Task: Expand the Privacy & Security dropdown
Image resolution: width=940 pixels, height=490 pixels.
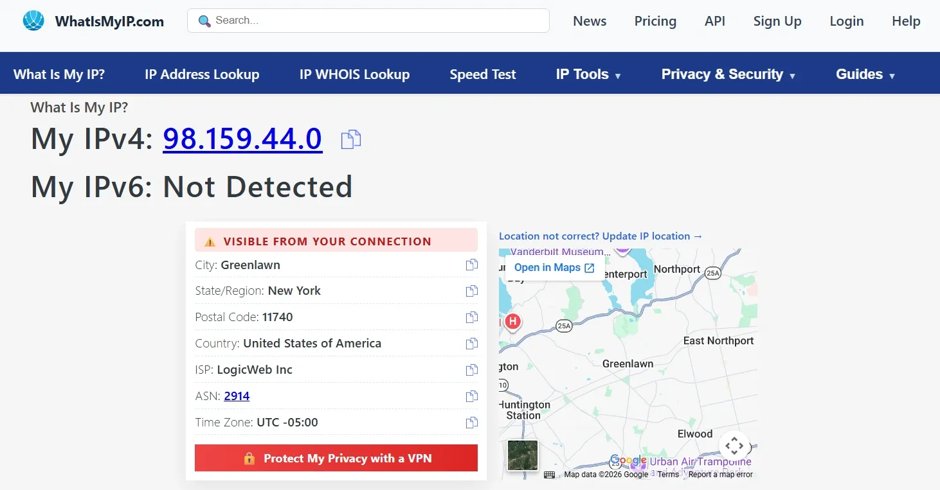Action: point(728,74)
